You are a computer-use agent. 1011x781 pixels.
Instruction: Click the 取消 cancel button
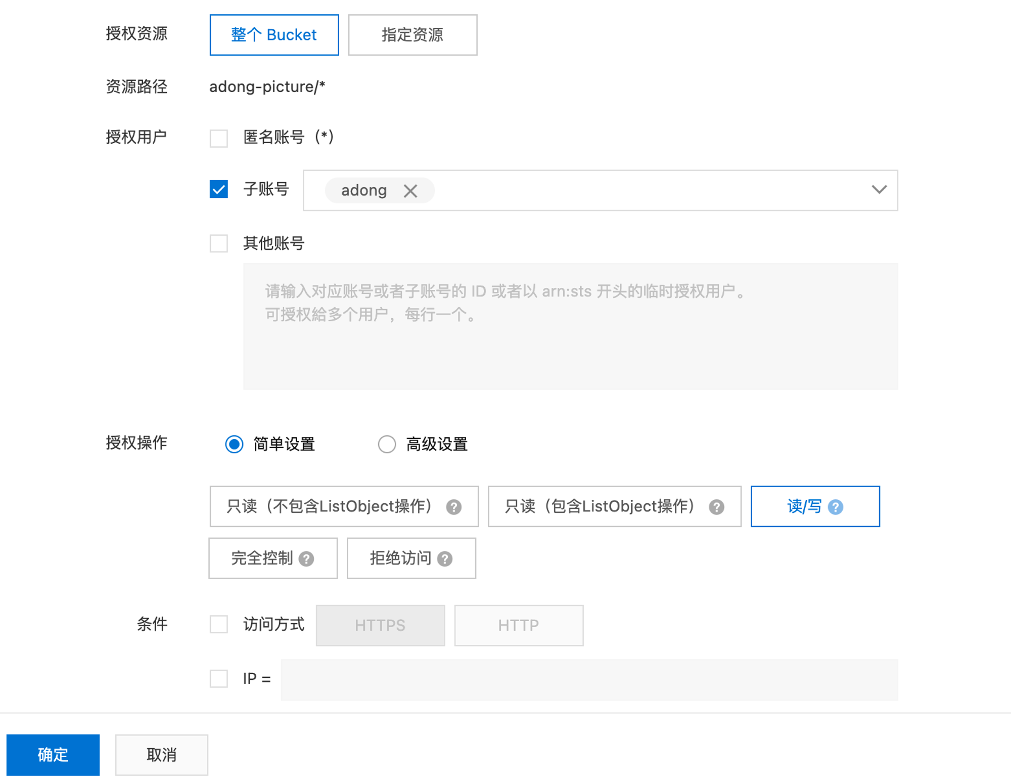tap(161, 755)
